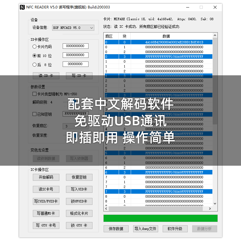
Task: Click the 读侦测数据 button
Action: point(46,159)
